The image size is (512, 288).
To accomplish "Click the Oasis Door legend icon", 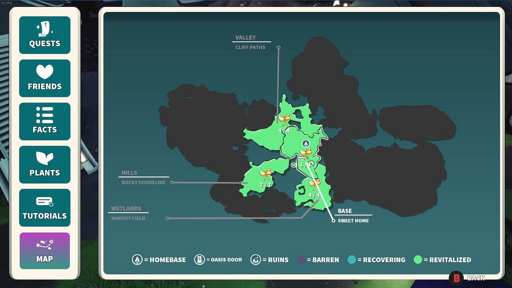I will pos(199,260).
